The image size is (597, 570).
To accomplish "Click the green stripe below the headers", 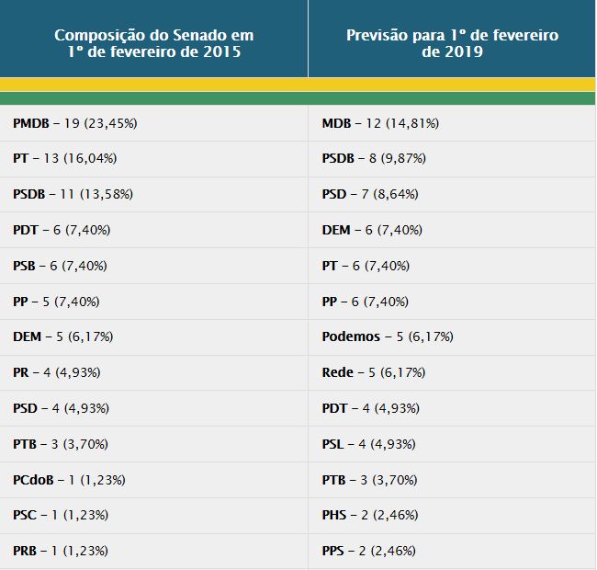I will click(298, 98).
